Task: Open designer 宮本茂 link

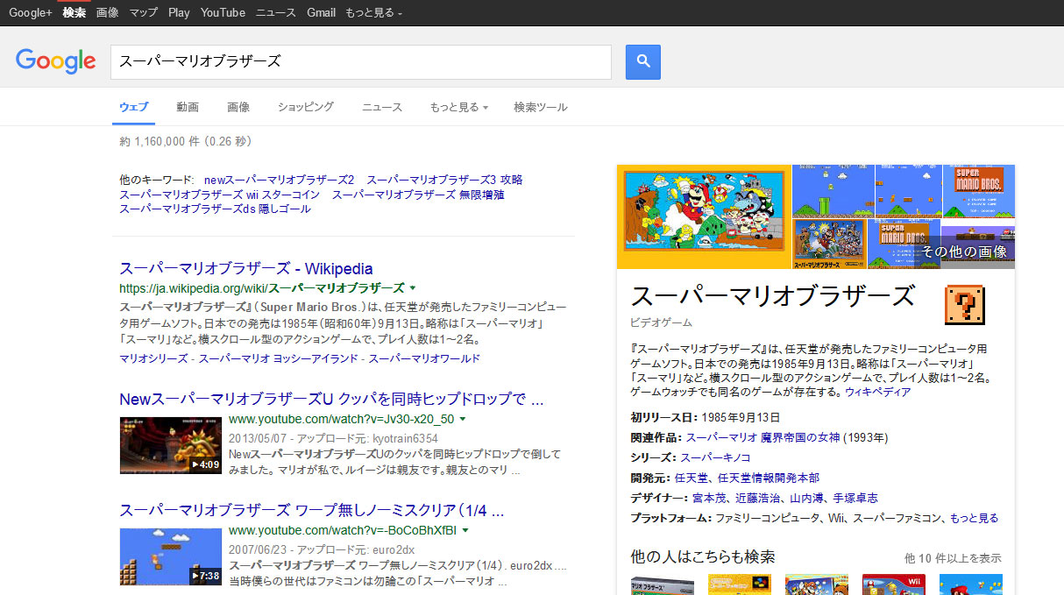Action: (x=709, y=498)
